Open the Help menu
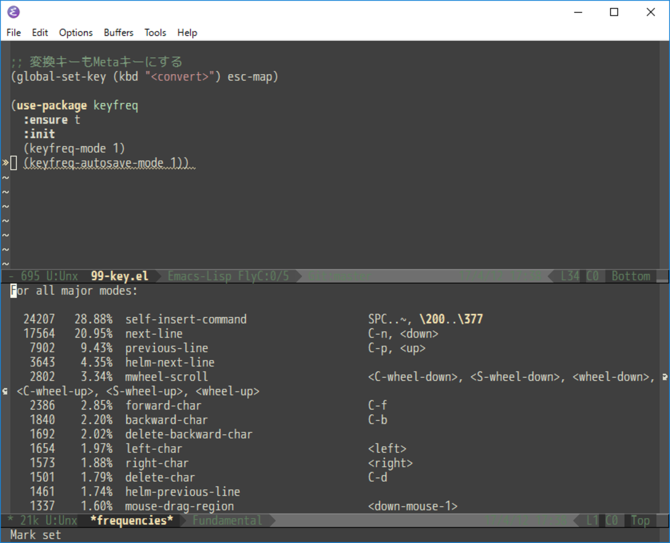Image resolution: width=670 pixels, height=543 pixels. (x=187, y=32)
